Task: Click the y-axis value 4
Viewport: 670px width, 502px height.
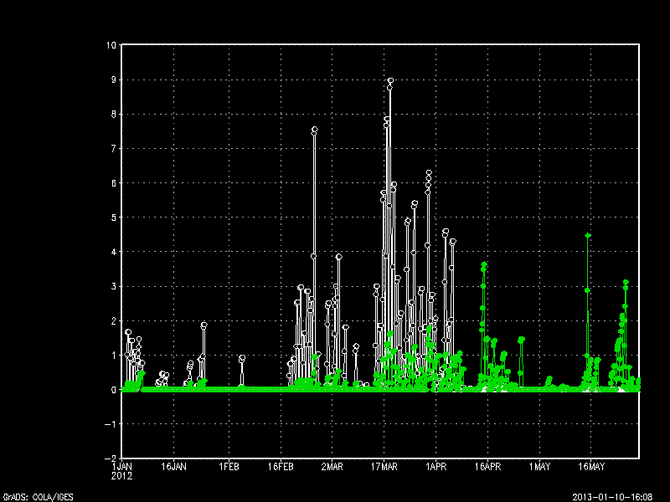Action: (114, 252)
